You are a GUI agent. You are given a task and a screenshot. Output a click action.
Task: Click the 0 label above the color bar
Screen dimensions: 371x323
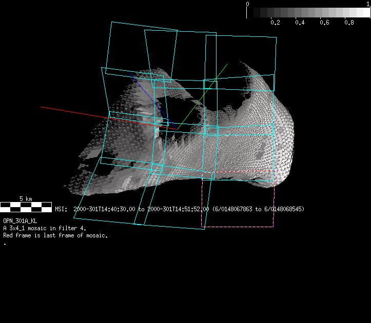coord(248,4)
